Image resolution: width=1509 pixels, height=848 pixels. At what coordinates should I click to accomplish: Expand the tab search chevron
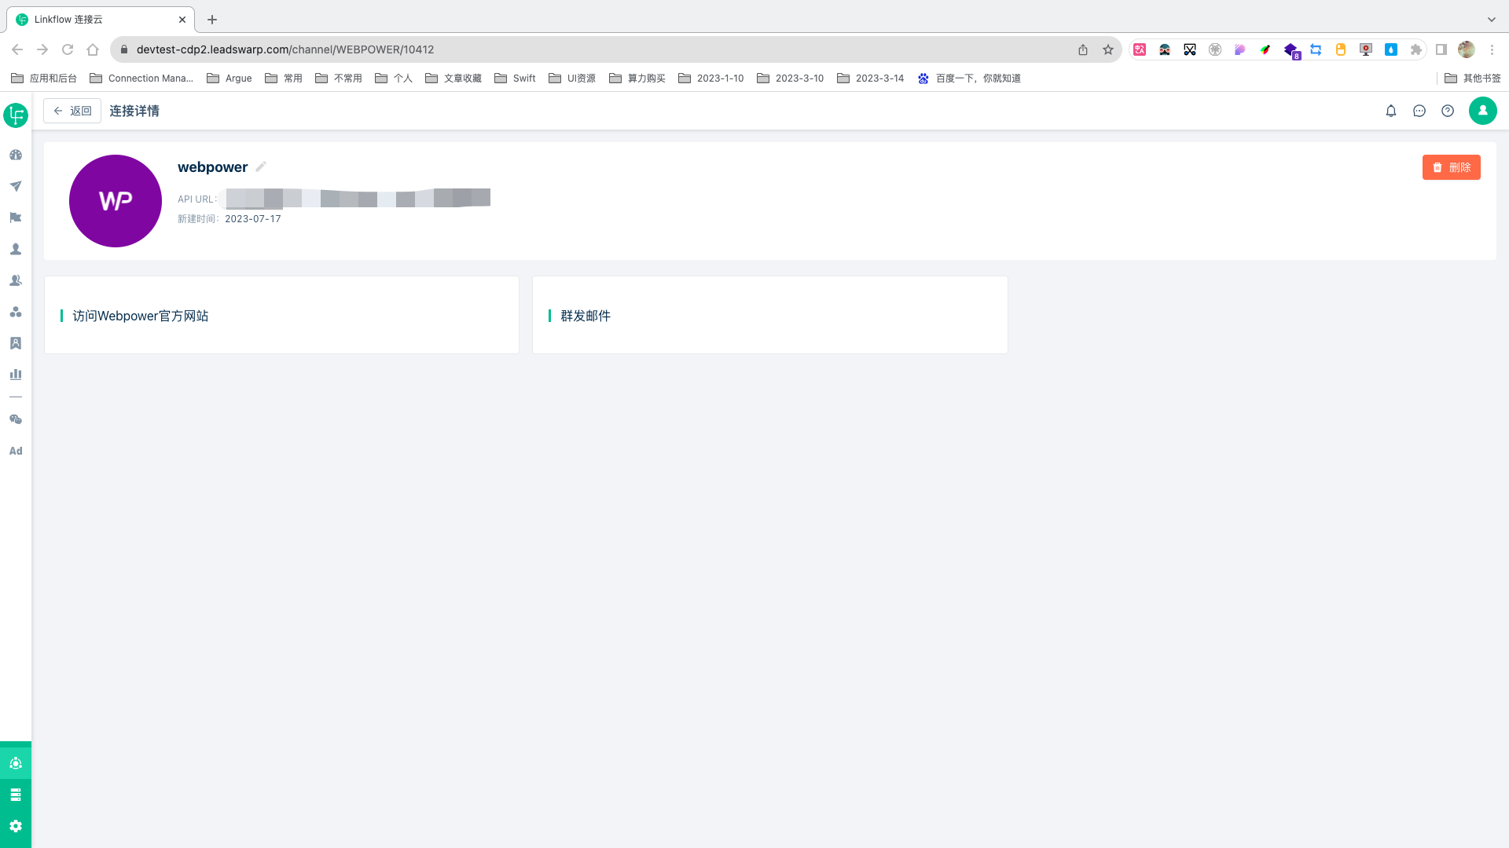click(x=1492, y=20)
